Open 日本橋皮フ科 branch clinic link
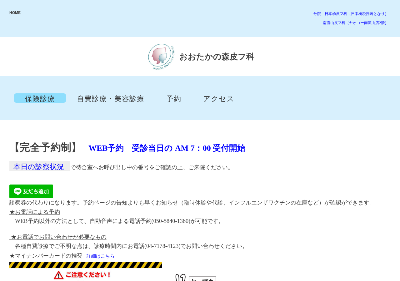 click(351, 14)
